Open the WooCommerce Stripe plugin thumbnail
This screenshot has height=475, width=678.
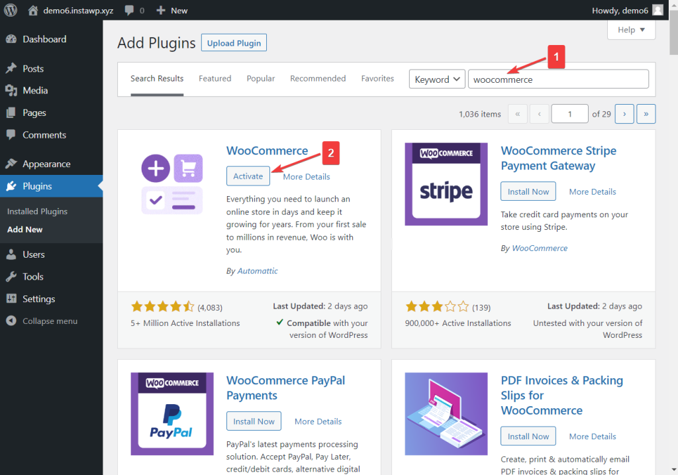tap(446, 184)
